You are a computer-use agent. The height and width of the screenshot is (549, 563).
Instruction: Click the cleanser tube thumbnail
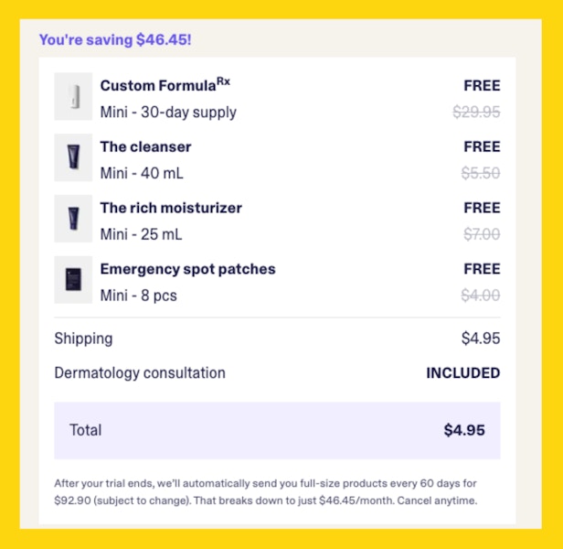click(73, 157)
